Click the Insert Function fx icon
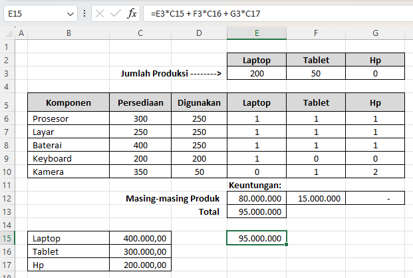 (132, 13)
